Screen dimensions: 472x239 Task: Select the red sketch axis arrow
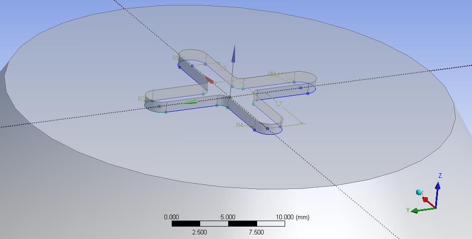208,80
